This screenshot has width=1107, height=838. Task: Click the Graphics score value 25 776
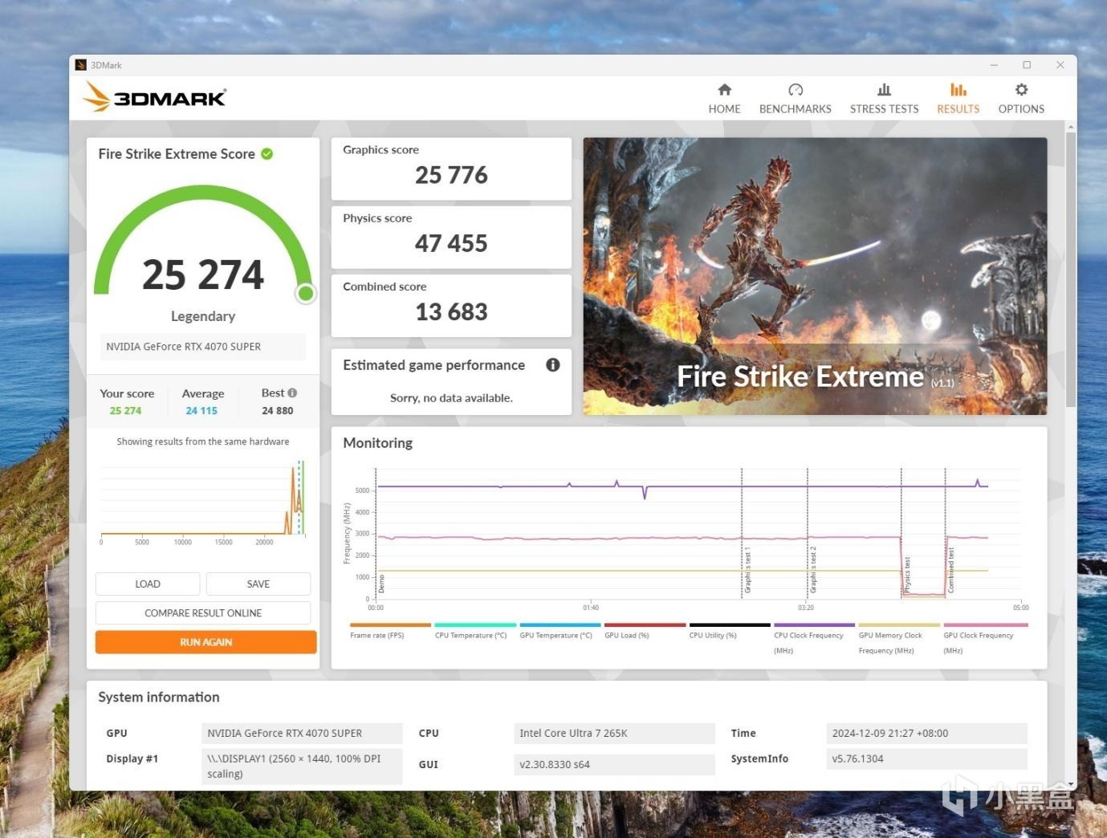coord(451,175)
